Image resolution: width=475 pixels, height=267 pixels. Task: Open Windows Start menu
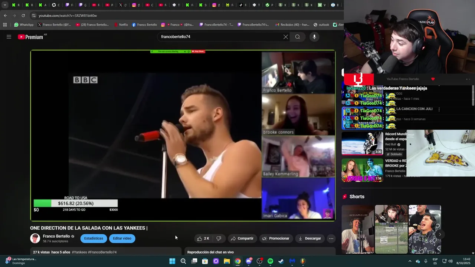(172, 261)
